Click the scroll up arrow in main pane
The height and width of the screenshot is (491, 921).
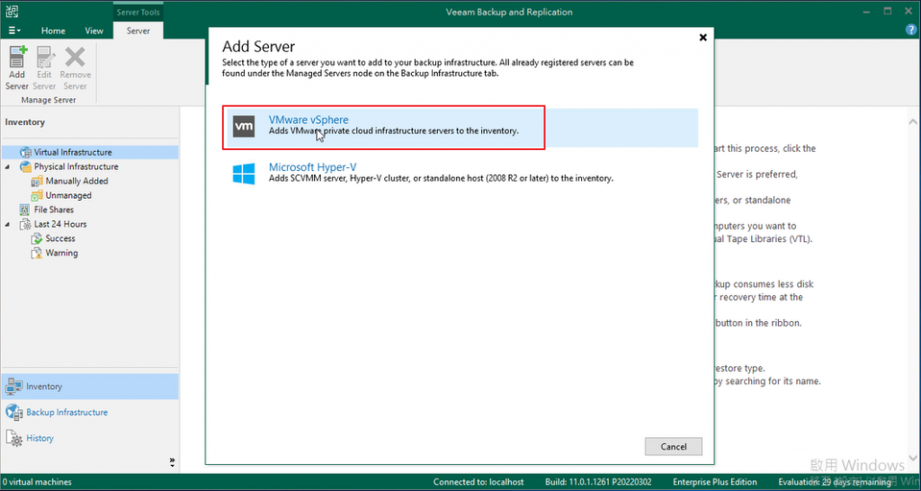pos(912,122)
